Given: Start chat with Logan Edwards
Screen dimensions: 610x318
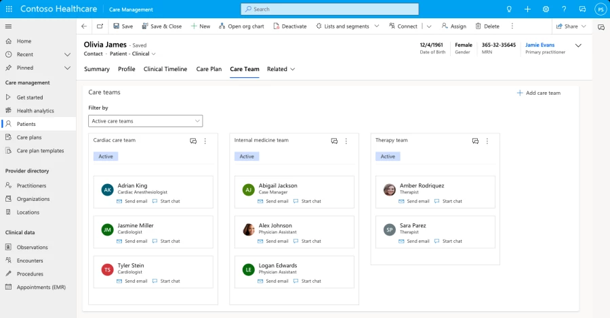Looking at the screenshot, I should pyautogui.click(x=307, y=281).
